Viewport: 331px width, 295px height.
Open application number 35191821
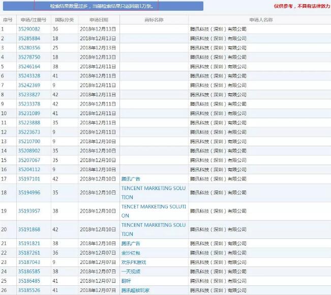coord(29,244)
